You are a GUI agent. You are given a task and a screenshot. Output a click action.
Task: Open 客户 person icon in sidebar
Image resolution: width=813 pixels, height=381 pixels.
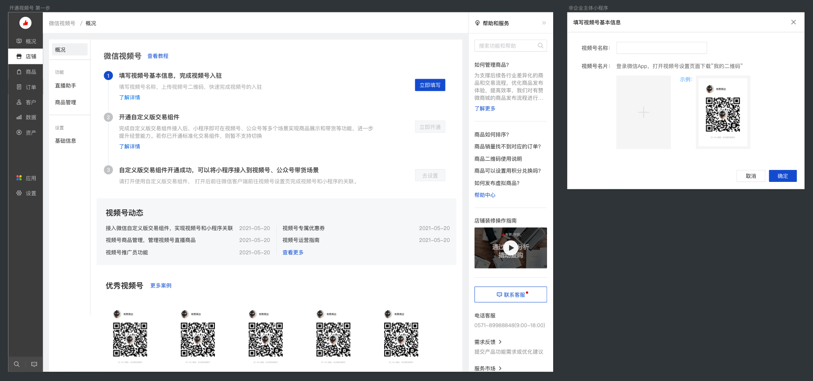coord(19,102)
